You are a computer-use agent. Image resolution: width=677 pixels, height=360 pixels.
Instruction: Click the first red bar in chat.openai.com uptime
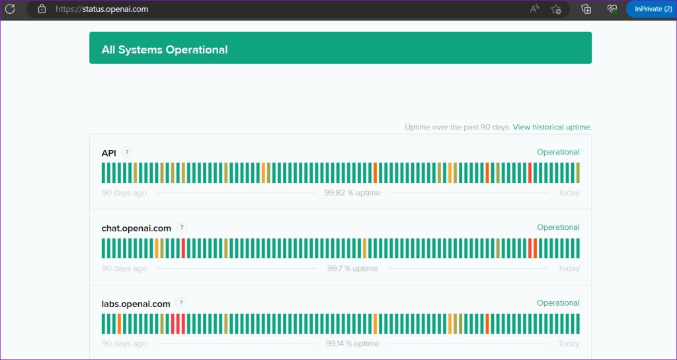coord(183,248)
